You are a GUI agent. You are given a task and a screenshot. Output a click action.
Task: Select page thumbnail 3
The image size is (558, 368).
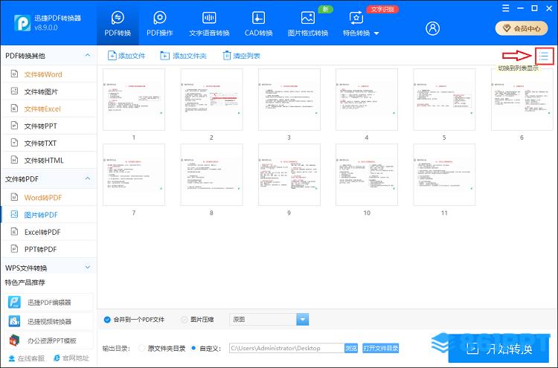[x=289, y=100]
